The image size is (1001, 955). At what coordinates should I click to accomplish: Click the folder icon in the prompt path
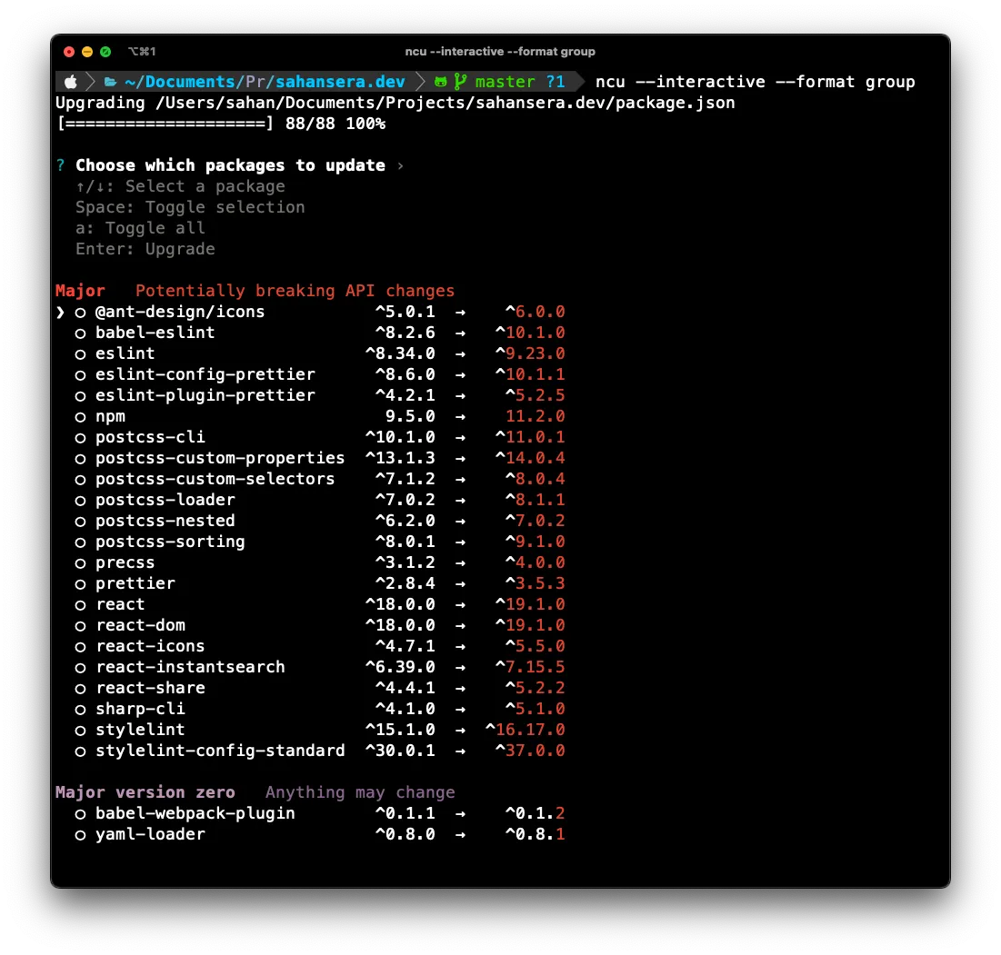[110, 82]
